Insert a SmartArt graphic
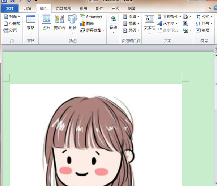 [91, 17]
